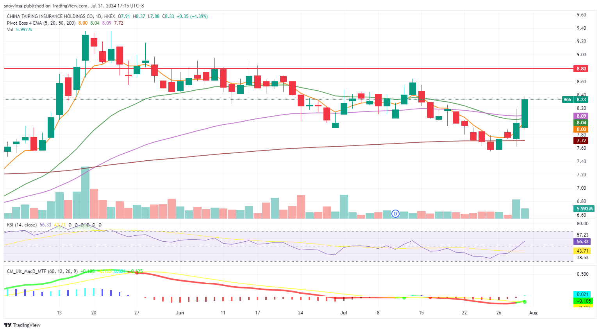Click the 15 date label on time axis
This screenshot has width=600, height=332.
click(421, 313)
